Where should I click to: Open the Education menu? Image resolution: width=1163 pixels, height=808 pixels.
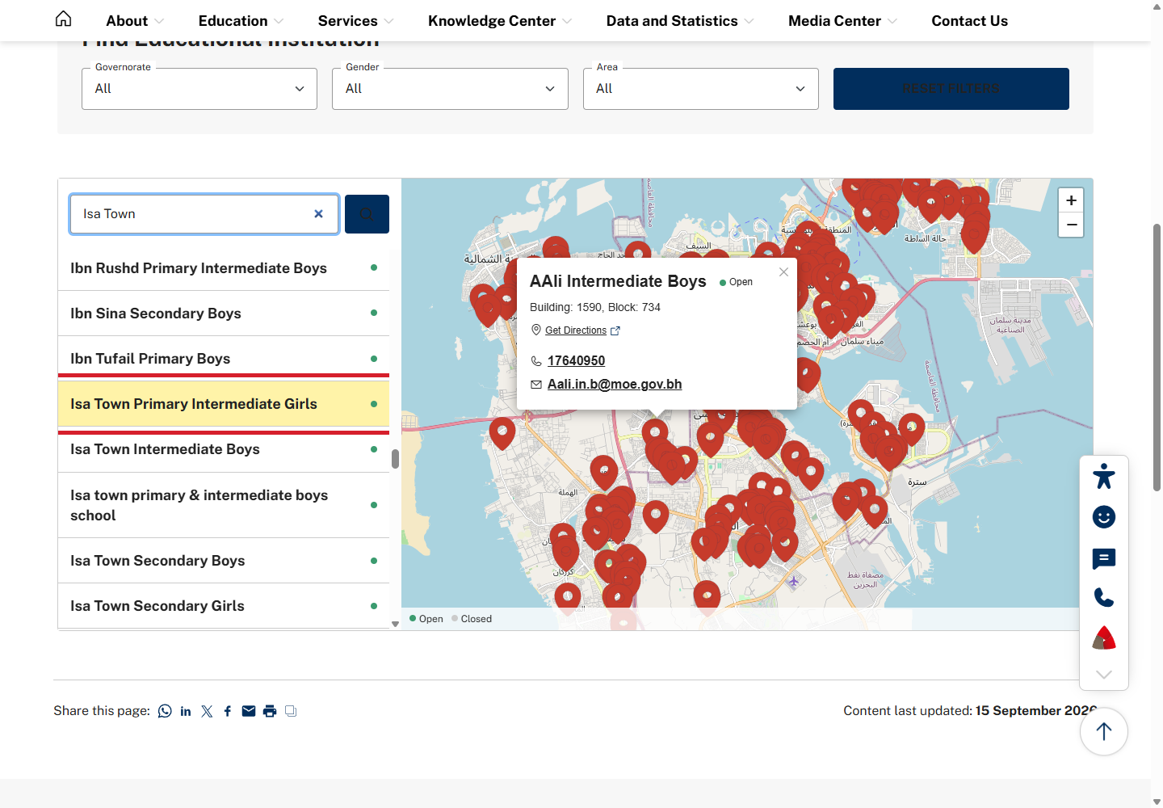click(x=241, y=21)
